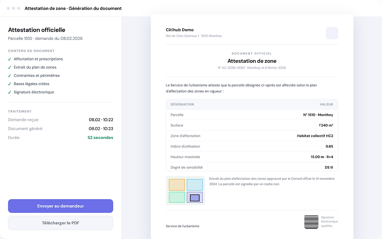
Task: Click the 'Zone d'affectation' row label
Action: click(186, 136)
